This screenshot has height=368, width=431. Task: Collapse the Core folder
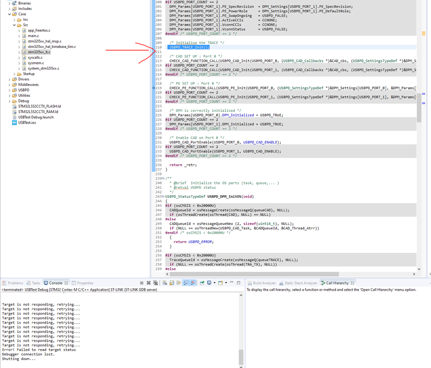pyautogui.click(x=9, y=14)
